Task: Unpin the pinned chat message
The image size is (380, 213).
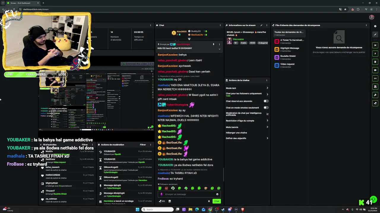Action: pos(213,44)
